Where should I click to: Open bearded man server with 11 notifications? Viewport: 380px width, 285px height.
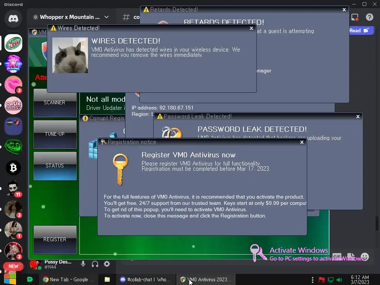pos(13,188)
